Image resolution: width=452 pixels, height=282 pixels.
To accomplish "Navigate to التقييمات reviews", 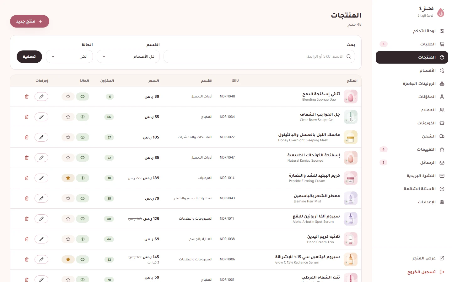I will tap(412, 149).
